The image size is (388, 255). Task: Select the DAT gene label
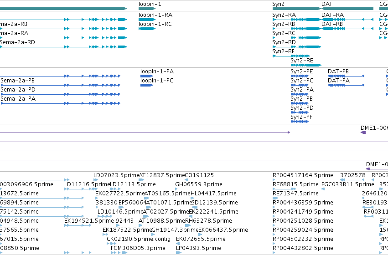tap(327, 4)
